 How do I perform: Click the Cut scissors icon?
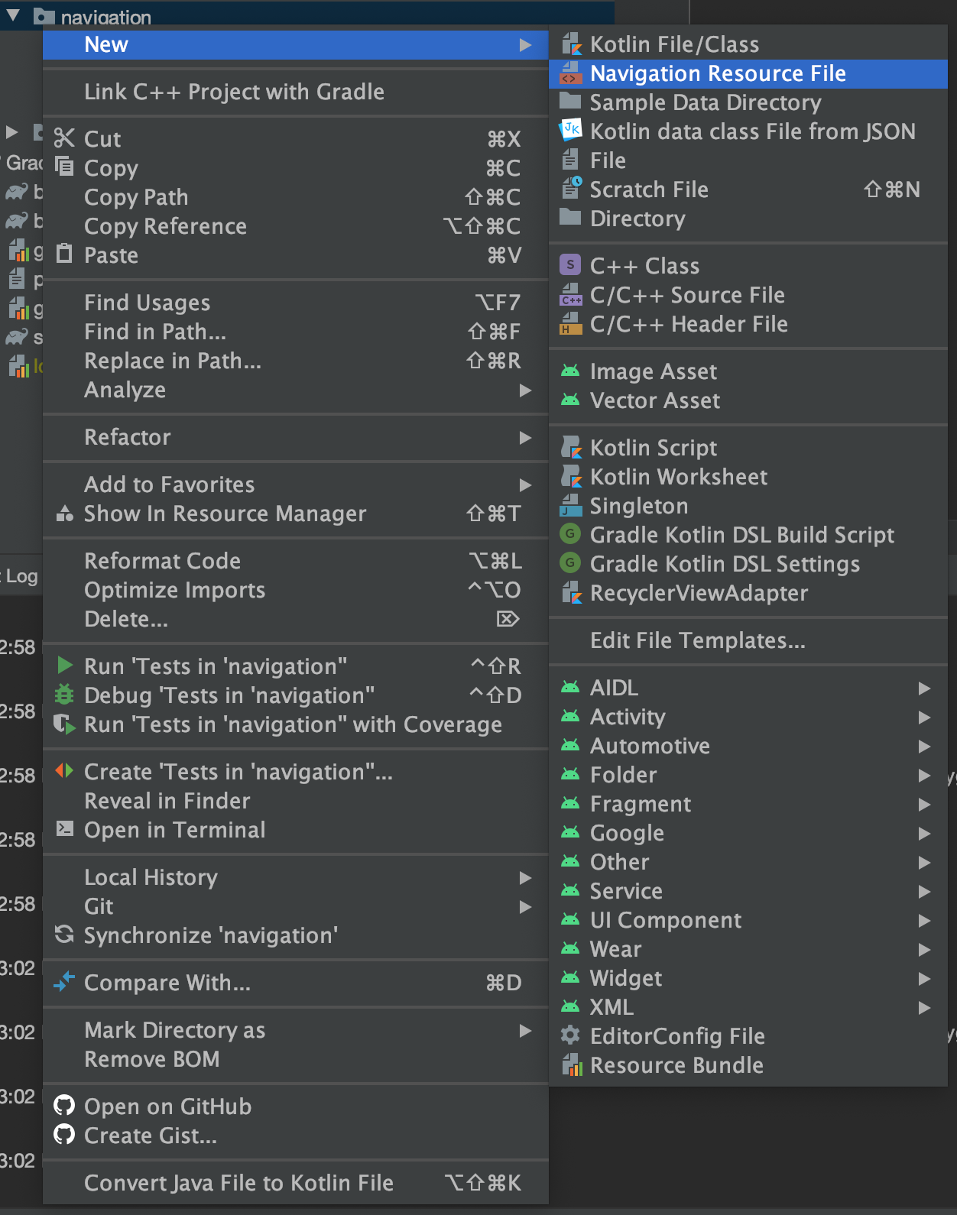[x=64, y=138]
